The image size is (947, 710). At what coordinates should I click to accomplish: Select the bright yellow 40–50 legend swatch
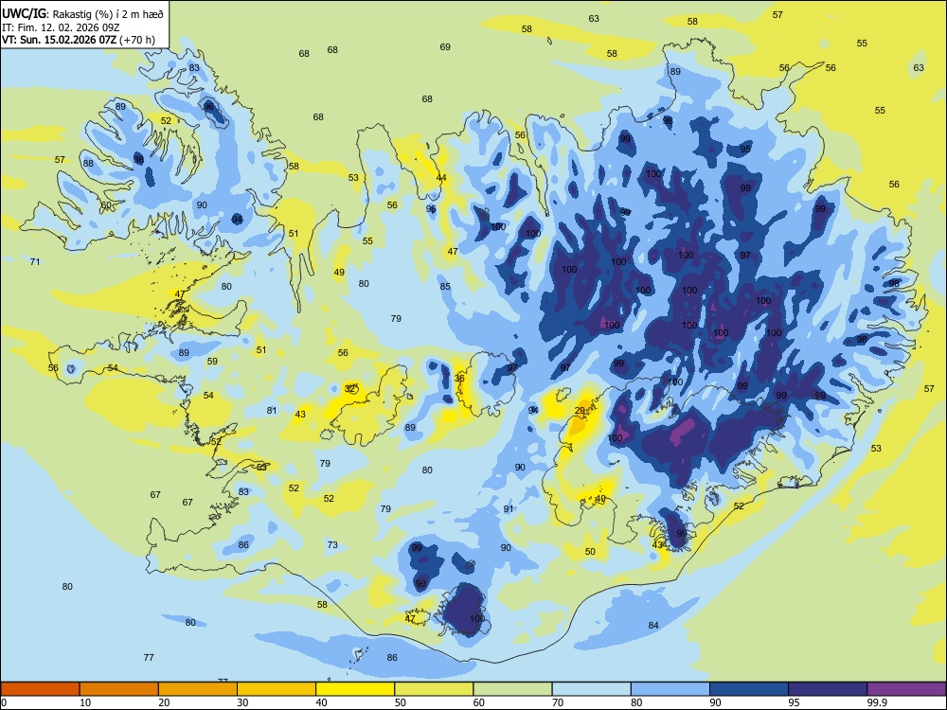[355, 689]
